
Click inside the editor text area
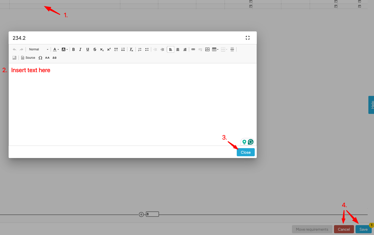pyautogui.click(x=133, y=104)
